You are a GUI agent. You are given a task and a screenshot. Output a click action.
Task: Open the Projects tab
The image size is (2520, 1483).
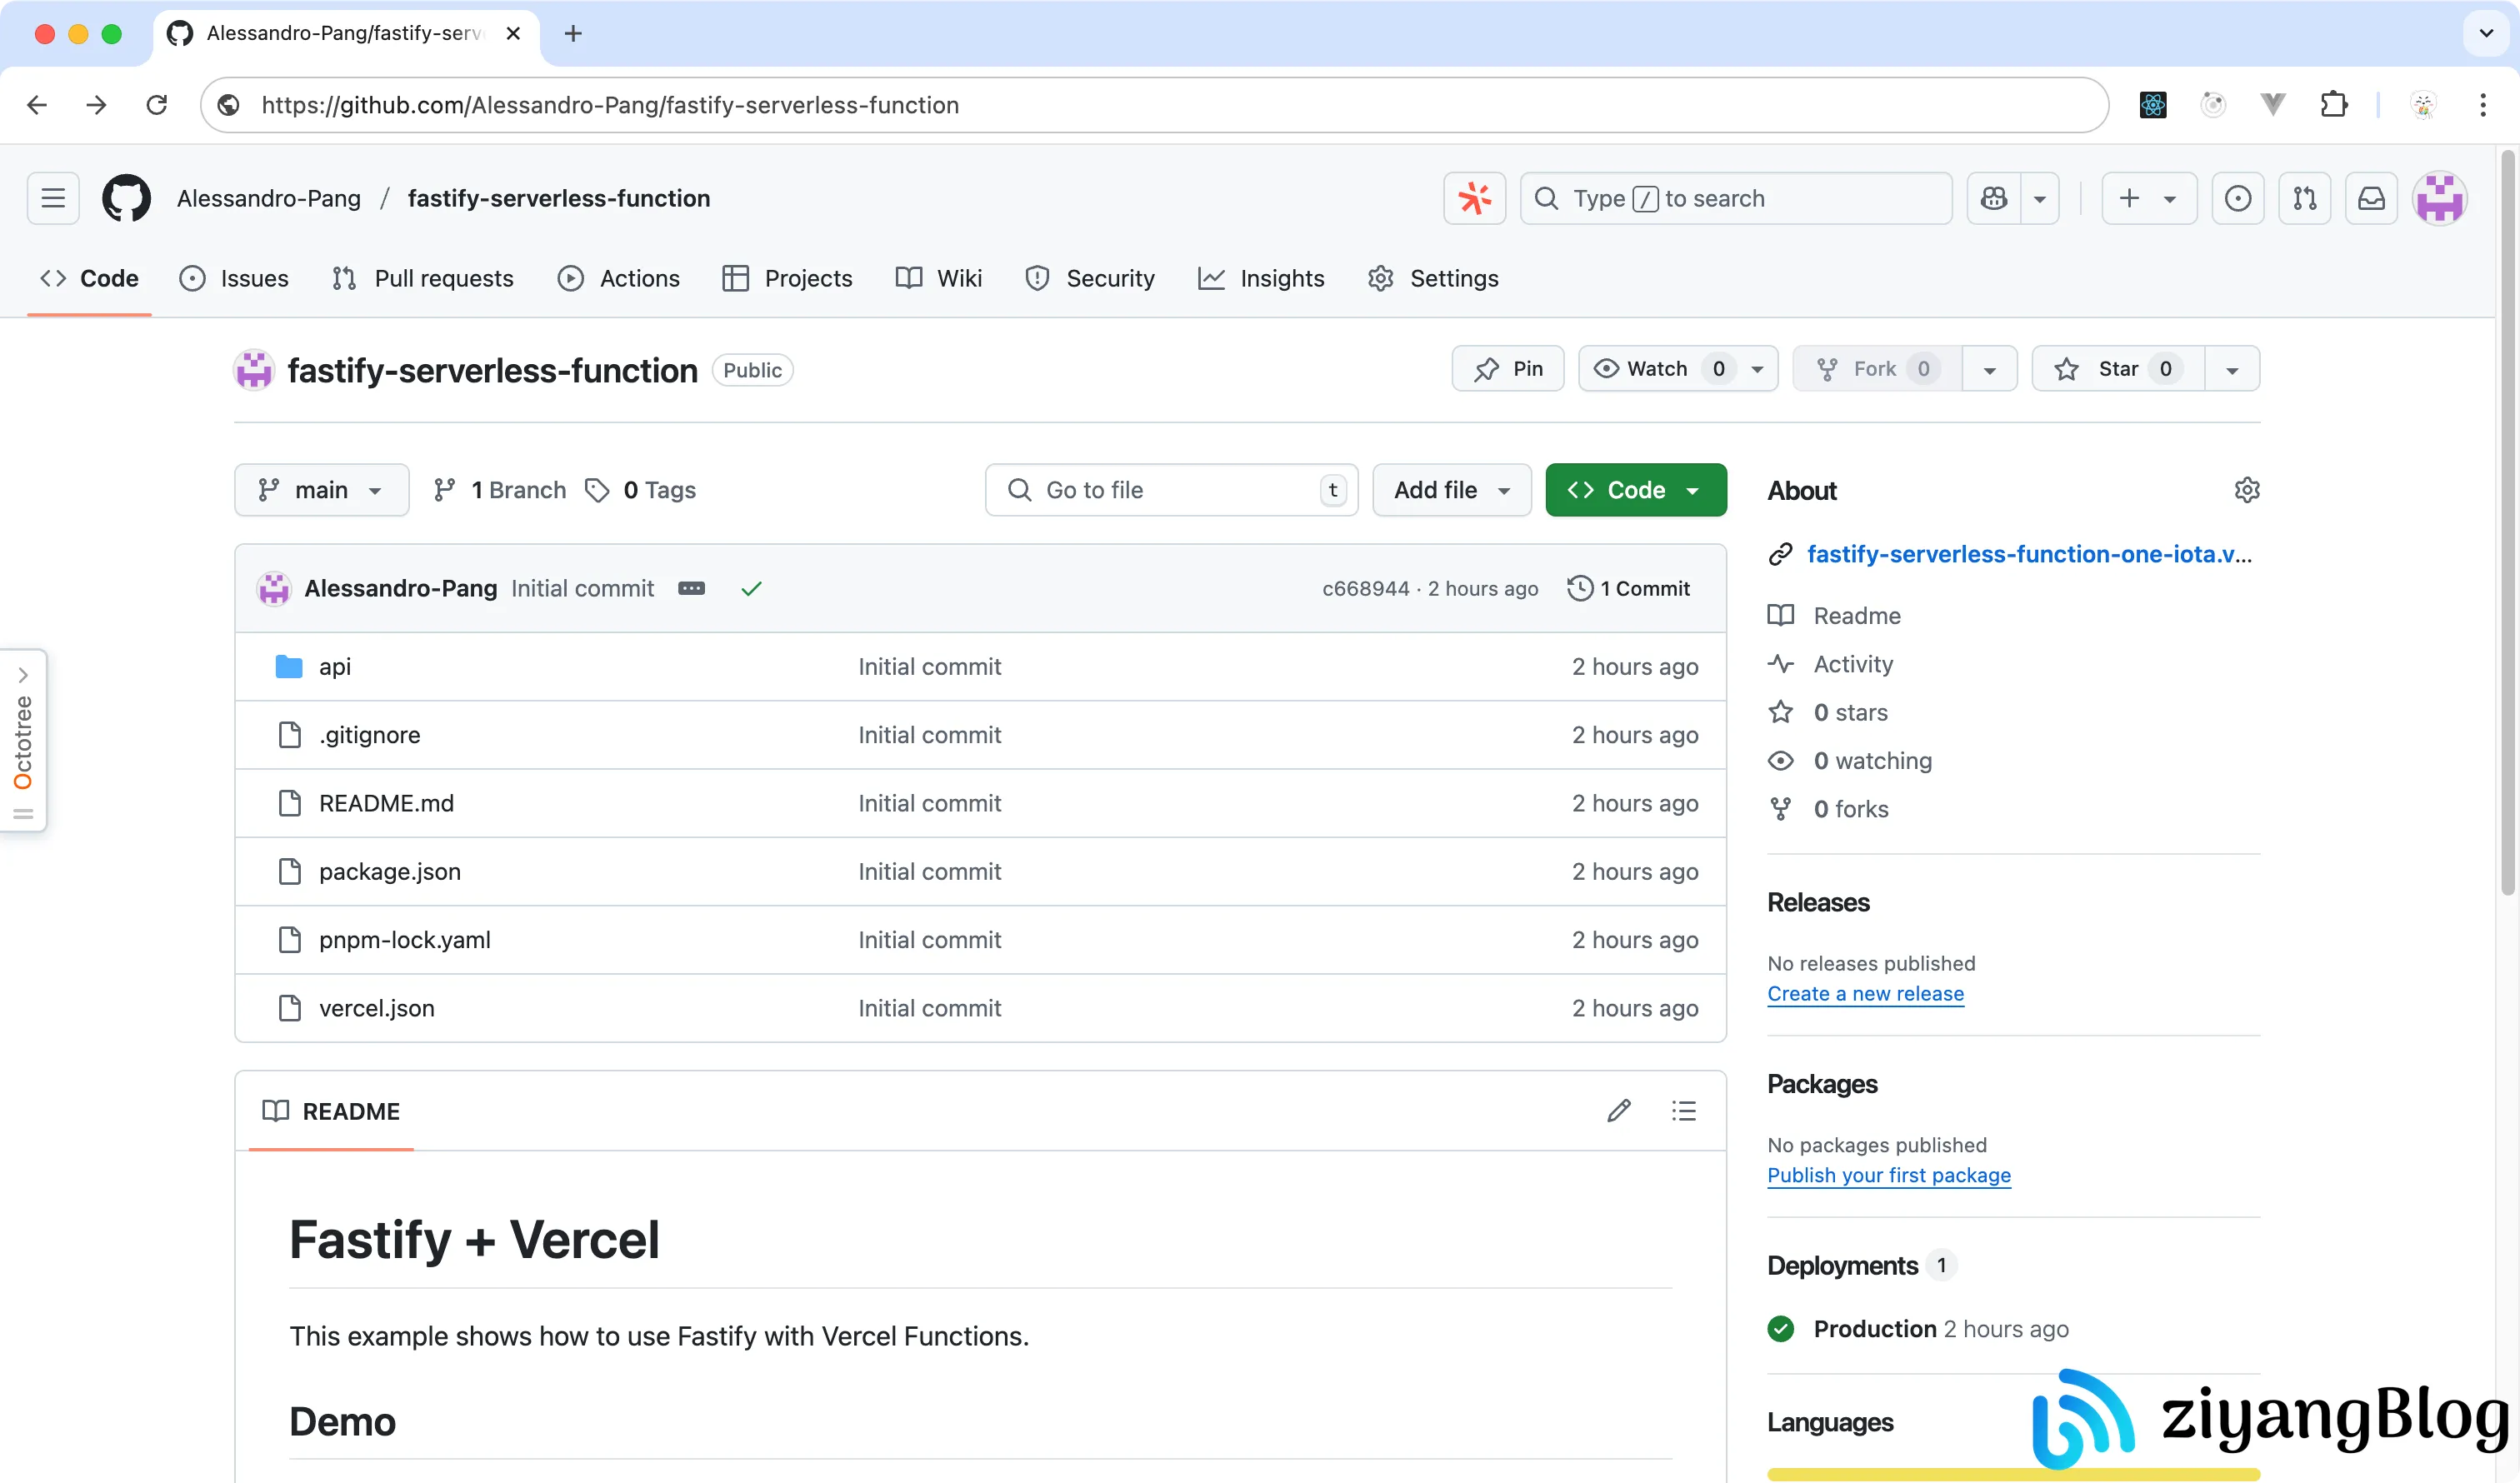788,278
